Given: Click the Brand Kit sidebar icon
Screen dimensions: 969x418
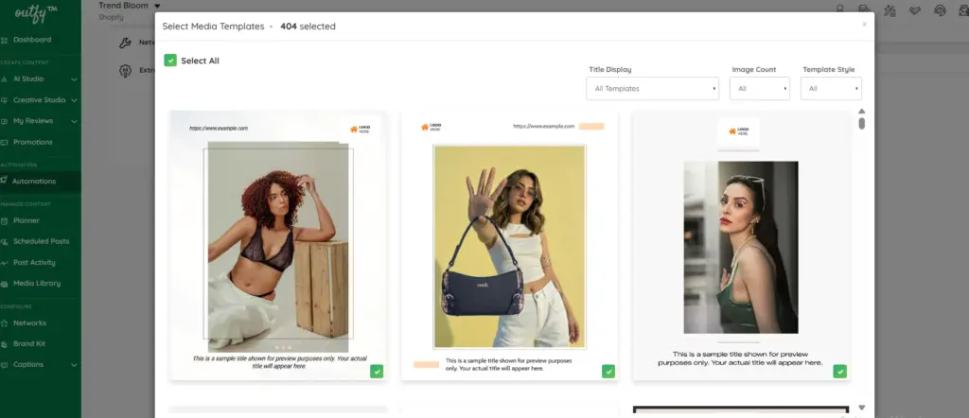Looking at the screenshot, I should click(5, 344).
